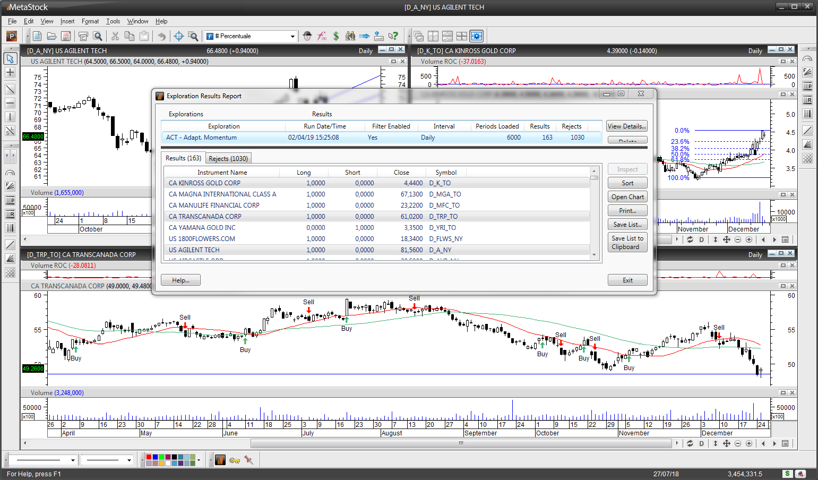This screenshot has height=480, width=818.
Task: Open System Tester dollar icon
Action: point(336,36)
